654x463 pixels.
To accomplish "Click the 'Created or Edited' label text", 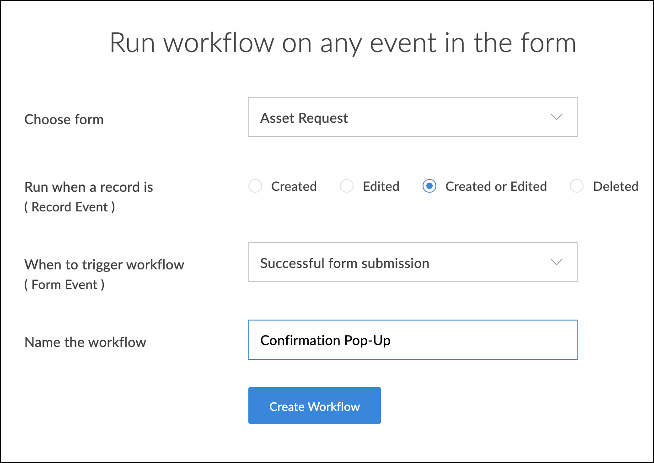I will click(496, 186).
